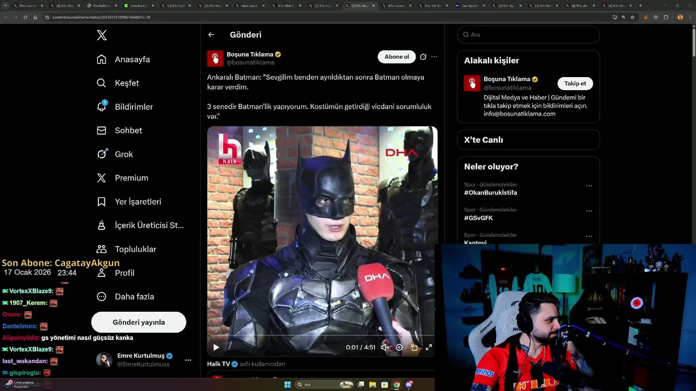This screenshot has height=391, width=696.
Task: Switch the video to fullscreen
Action: tap(428, 348)
